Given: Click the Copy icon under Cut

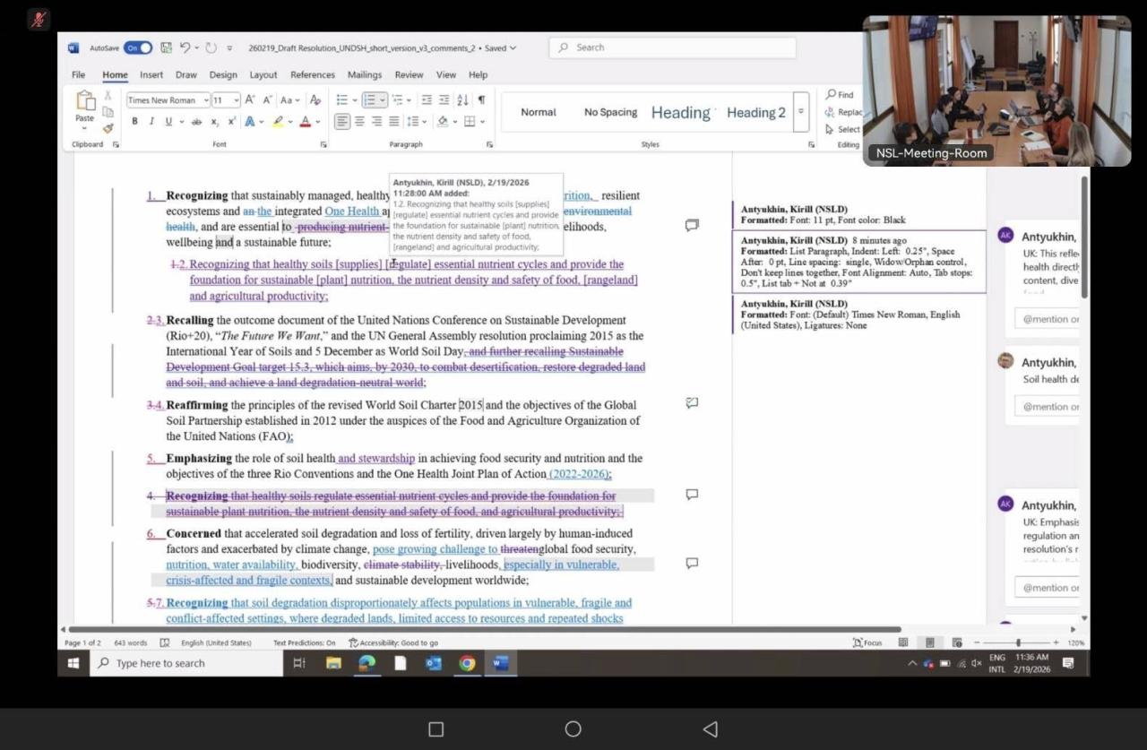Looking at the screenshot, I should 108,111.
